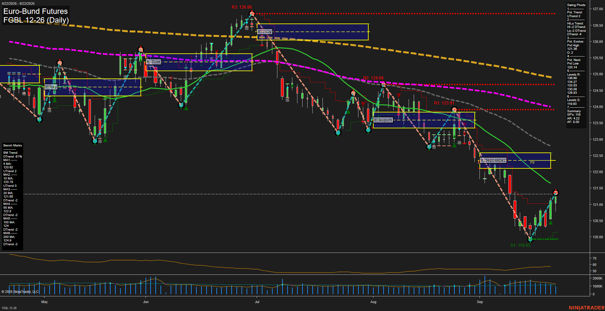Image resolution: width=605 pixels, height=311 pixels.
Task: Click the FGBL 12-26 (Daily) subtitle
Action: (36, 20)
